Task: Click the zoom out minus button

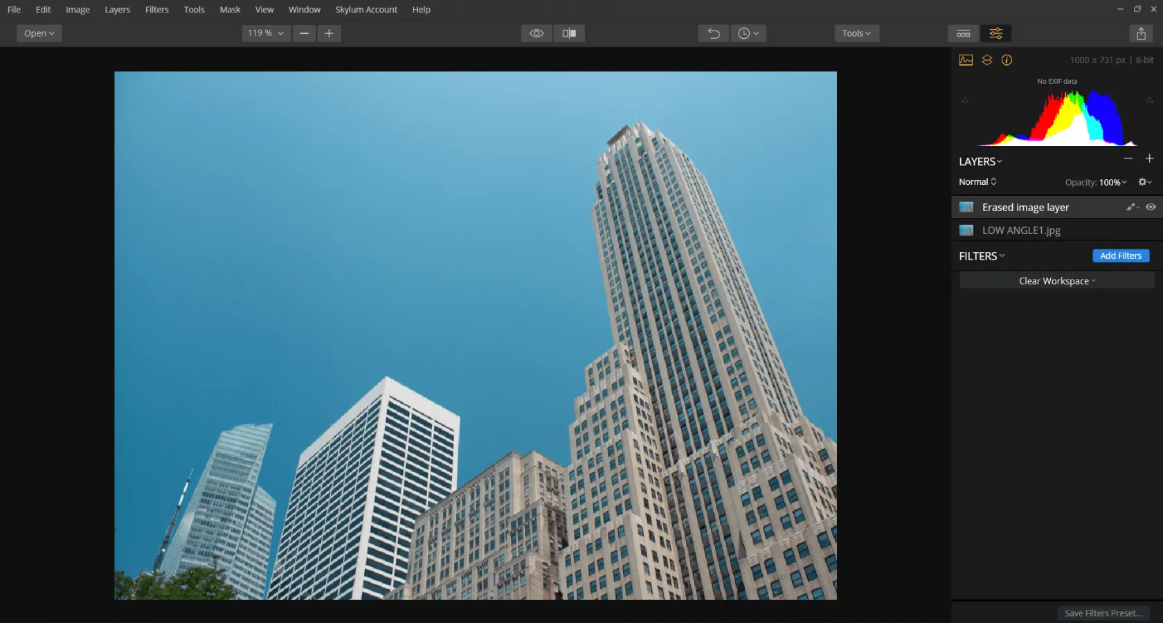Action: (x=304, y=33)
